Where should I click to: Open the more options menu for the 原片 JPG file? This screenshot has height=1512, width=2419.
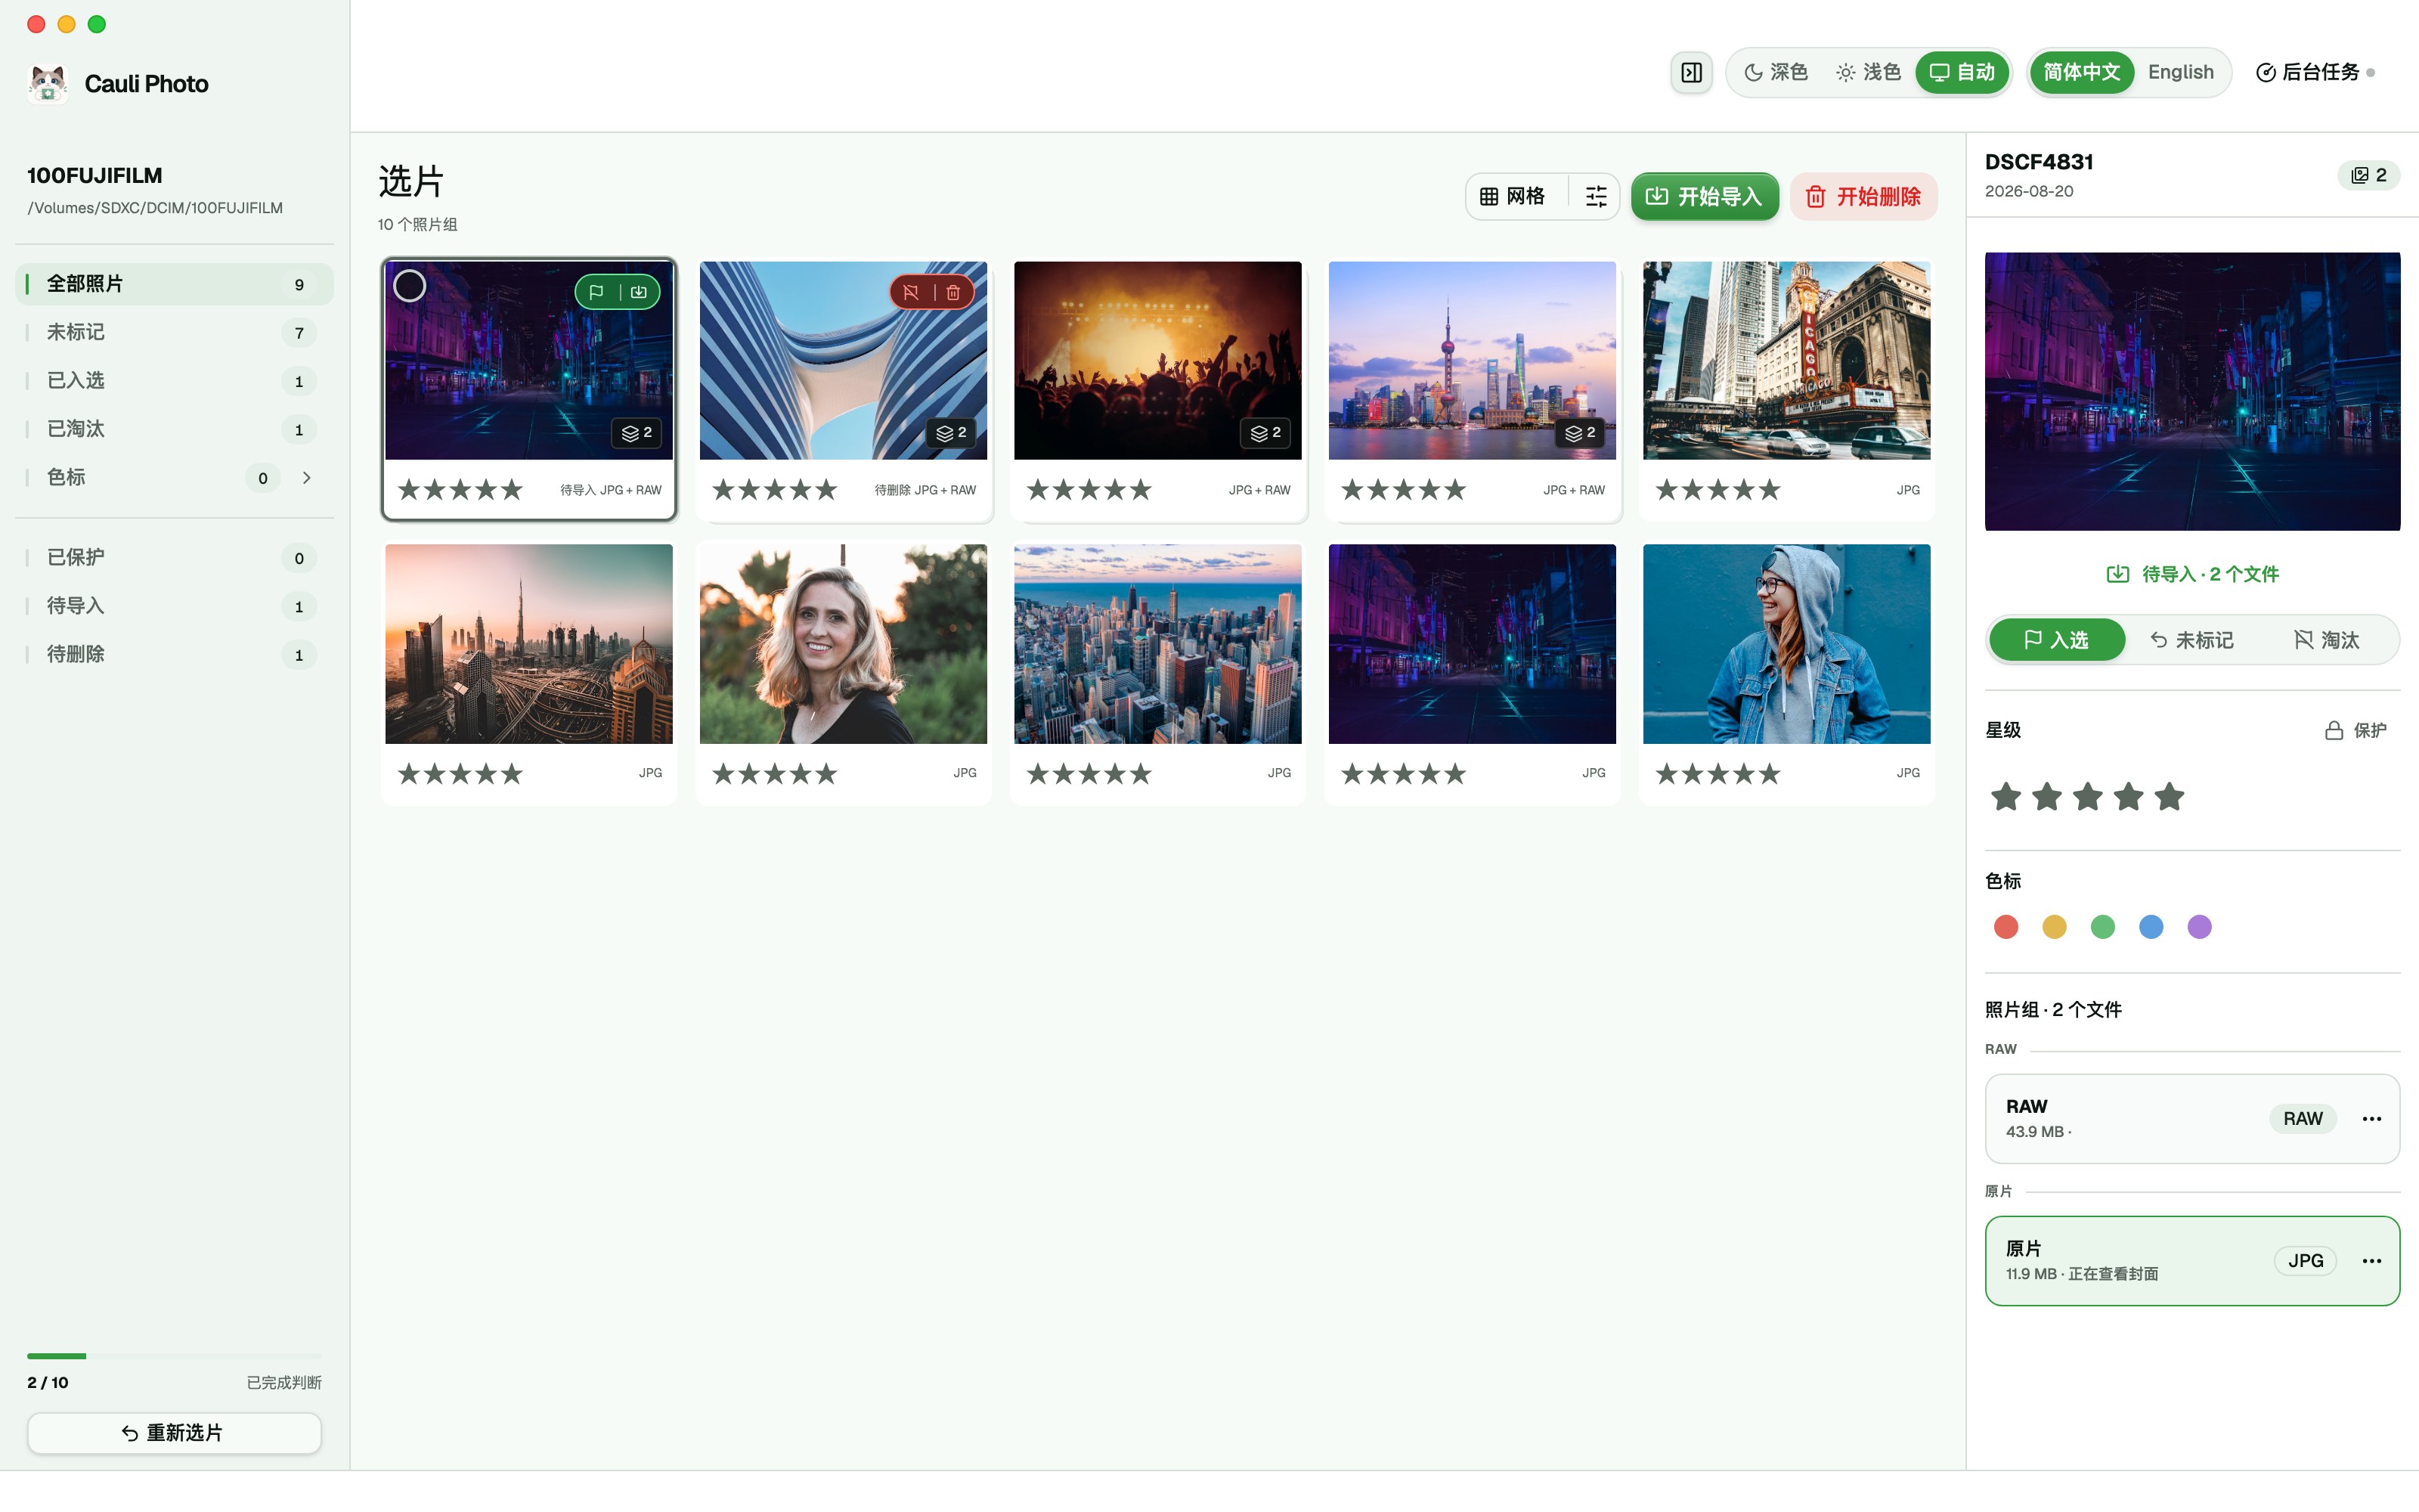2371,1261
